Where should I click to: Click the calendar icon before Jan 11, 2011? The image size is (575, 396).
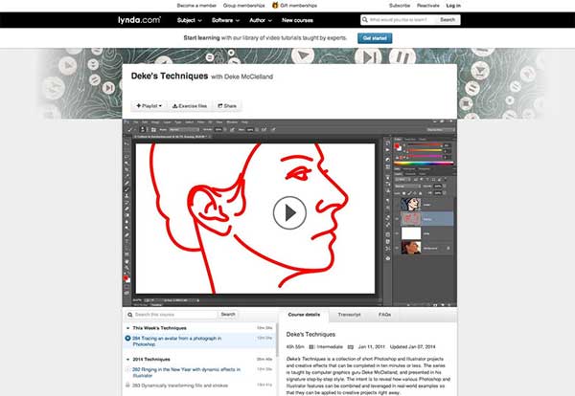pos(351,346)
